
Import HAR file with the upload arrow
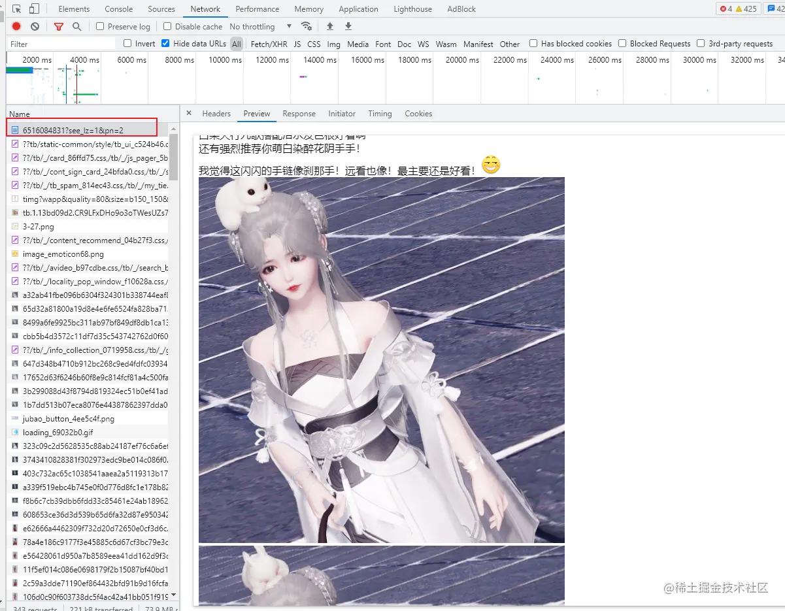(x=330, y=27)
